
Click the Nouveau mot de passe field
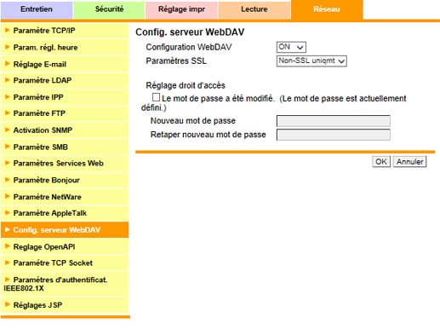click(x=334, y=121)
